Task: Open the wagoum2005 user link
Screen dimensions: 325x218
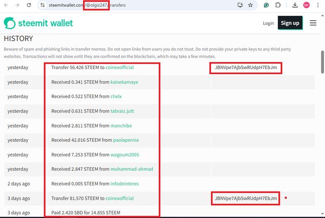Action: tap(124, 155)
